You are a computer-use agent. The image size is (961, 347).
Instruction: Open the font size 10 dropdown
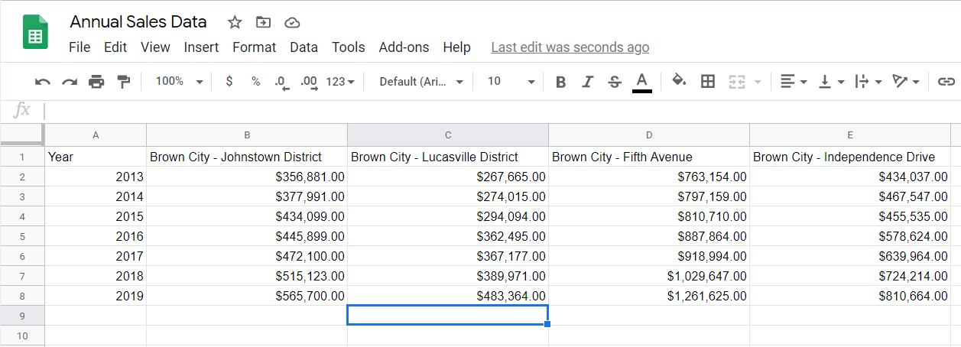[x=511, y=82]
